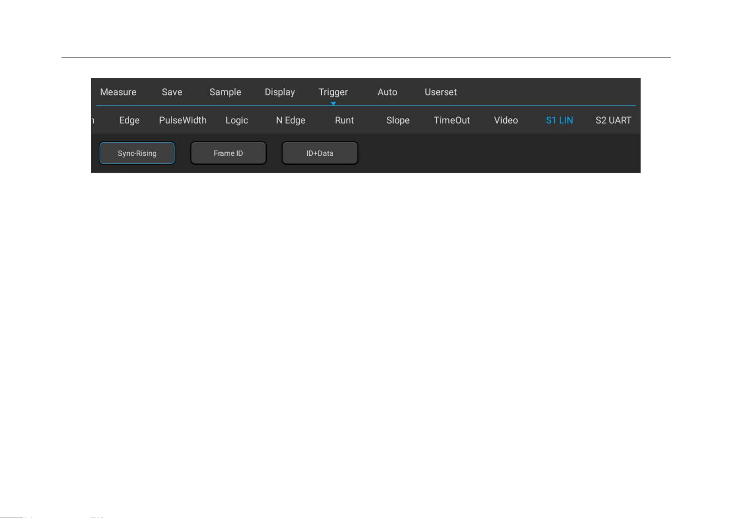Open the Sample menu
This screenshot has height=518, width=733.
click(x=225, y=92)
